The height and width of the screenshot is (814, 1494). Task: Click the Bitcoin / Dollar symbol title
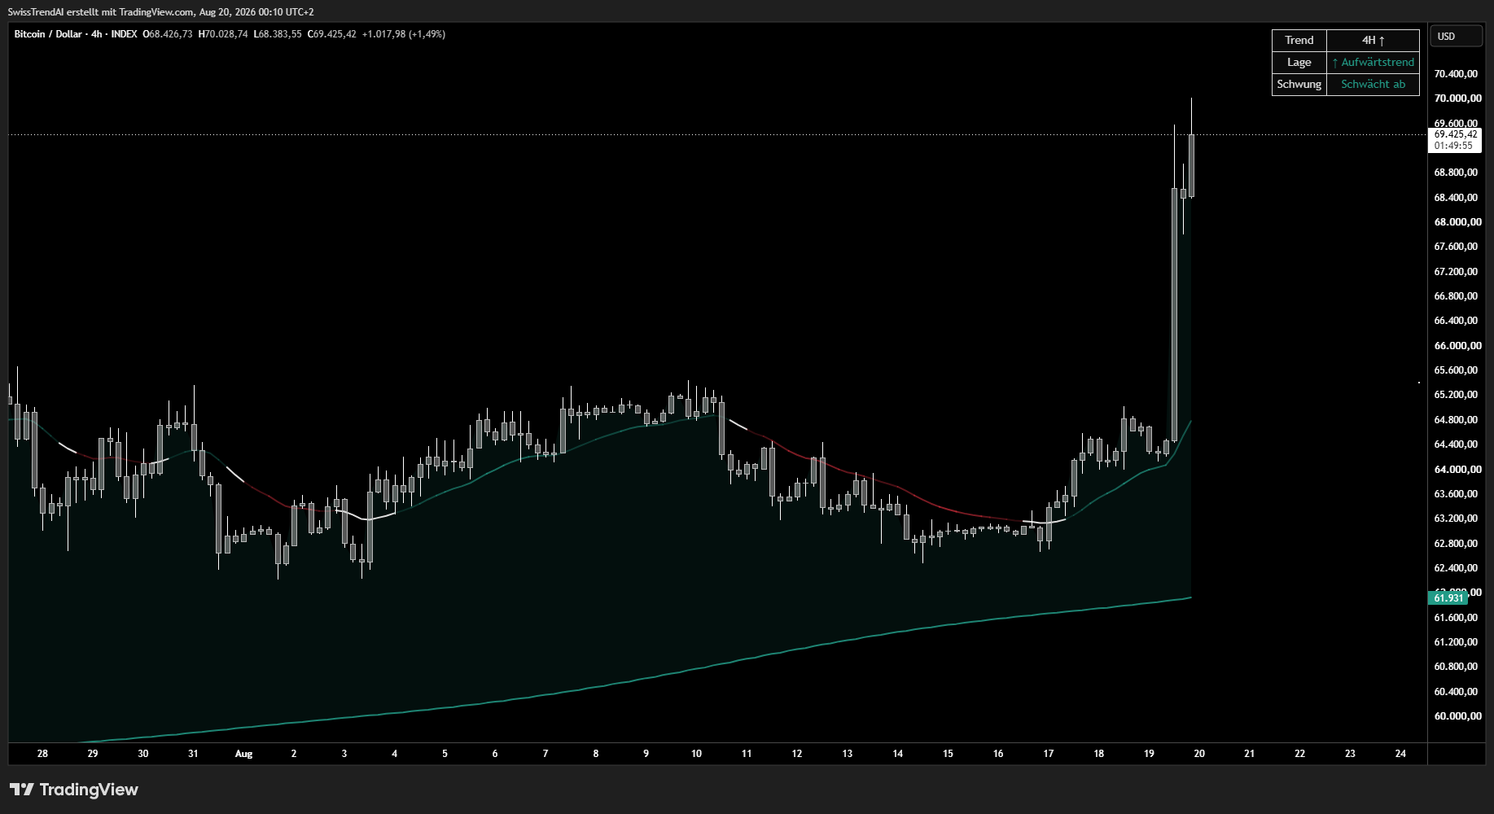coord(48,34)
